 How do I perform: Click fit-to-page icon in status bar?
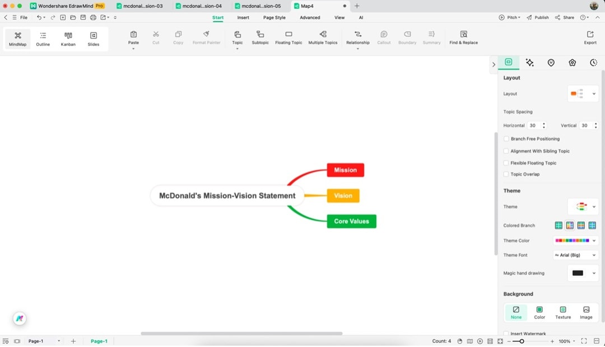tap(500, 341)
